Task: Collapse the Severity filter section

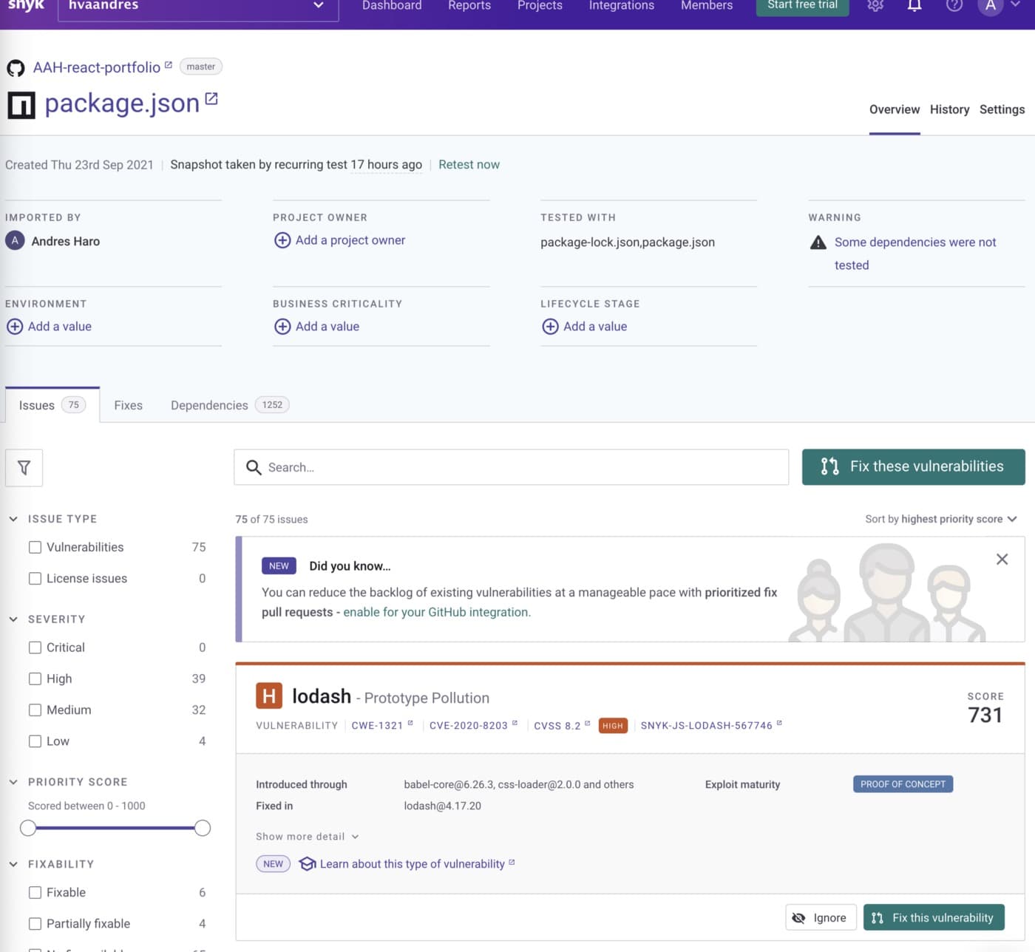Action: pyautogui.click(x=13, y=619)
